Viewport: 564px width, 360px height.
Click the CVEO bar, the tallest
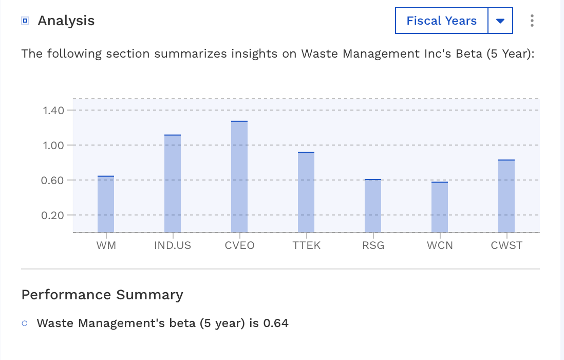tap(239, 177)
